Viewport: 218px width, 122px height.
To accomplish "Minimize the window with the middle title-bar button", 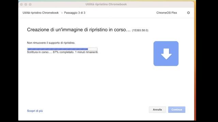I will (26, 4).
